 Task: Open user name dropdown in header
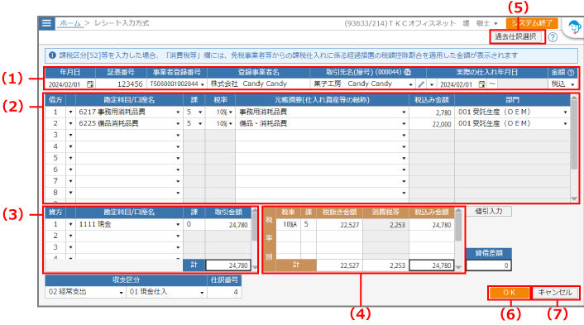[x=495, y=23]
